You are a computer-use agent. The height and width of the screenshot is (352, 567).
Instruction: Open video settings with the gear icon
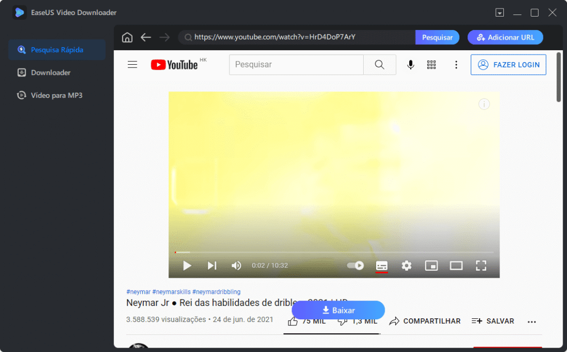pyautogui.click(x=407, y=265)
